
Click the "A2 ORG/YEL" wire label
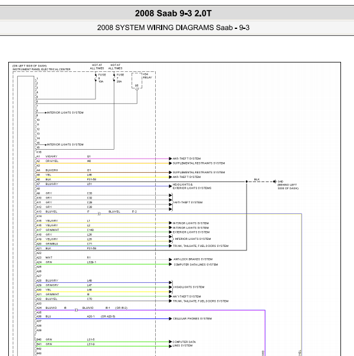point(47,161)
